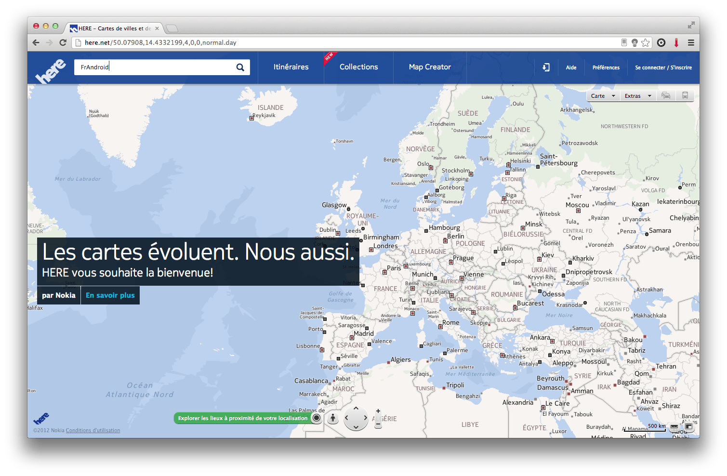
Task: Enter fullscreen with the window corner arrows
Action: pyautogui.click(x=691, y=25)
